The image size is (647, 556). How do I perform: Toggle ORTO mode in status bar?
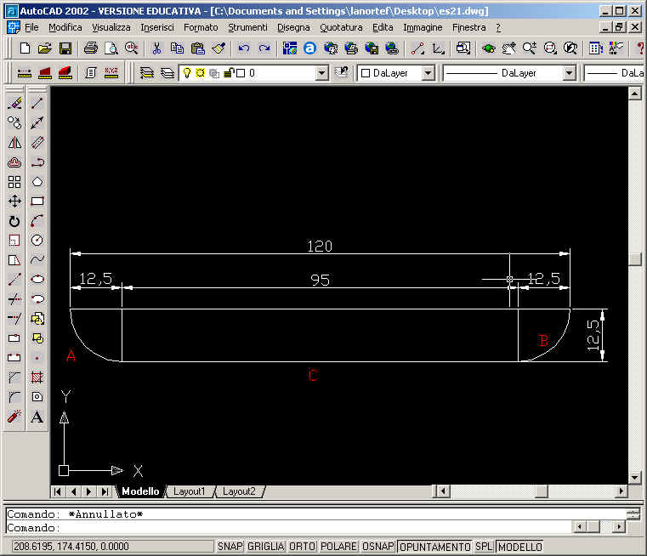[302, 547]
